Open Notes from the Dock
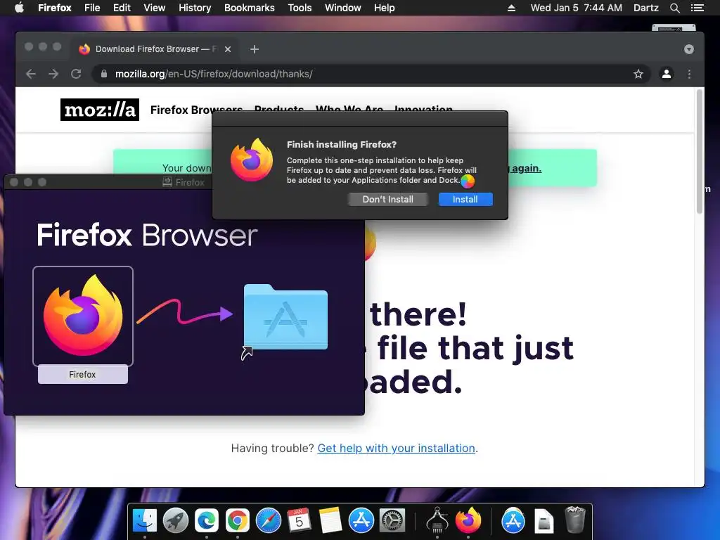Image resolution: width=720 pixels, height=540 pixels. (330, 521)
